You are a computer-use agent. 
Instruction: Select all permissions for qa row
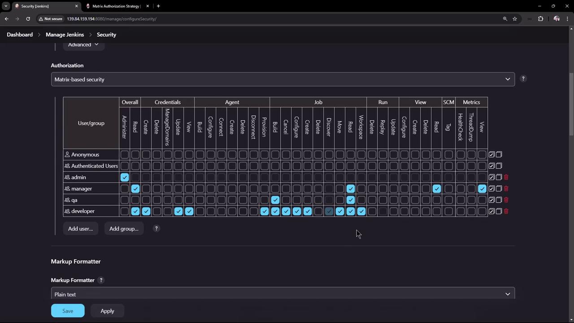491,200
